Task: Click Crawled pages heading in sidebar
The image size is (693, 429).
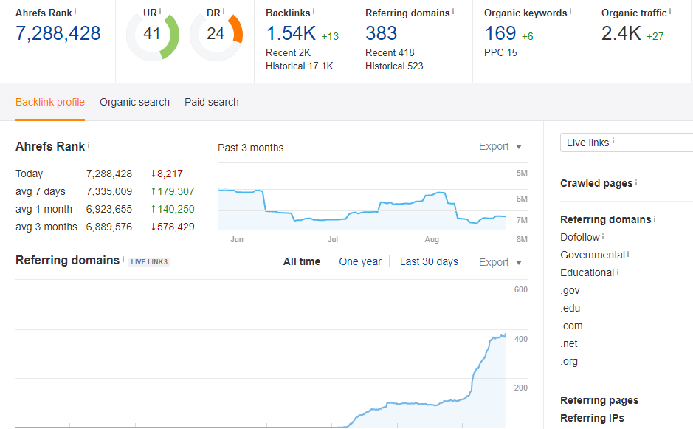Action: 596,183
